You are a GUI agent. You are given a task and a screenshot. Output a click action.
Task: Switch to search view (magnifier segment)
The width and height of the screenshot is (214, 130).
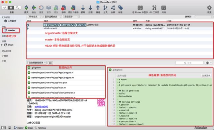click(17, 8)
